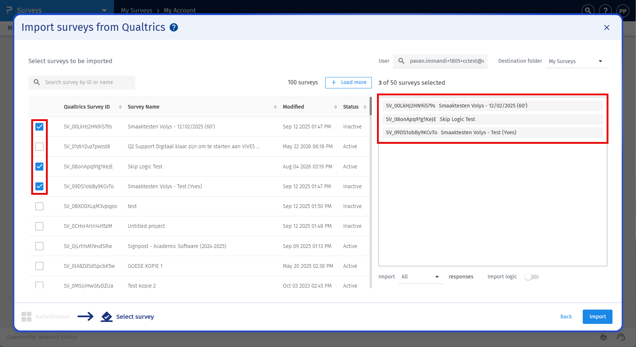Click survey name GOEDE KOPIE 1

click(x=145, y=266)
